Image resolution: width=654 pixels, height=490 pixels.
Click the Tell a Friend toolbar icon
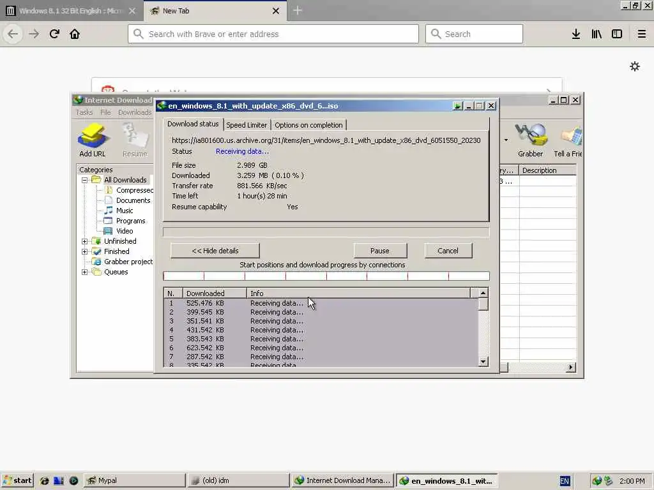(x=568, y=140)
